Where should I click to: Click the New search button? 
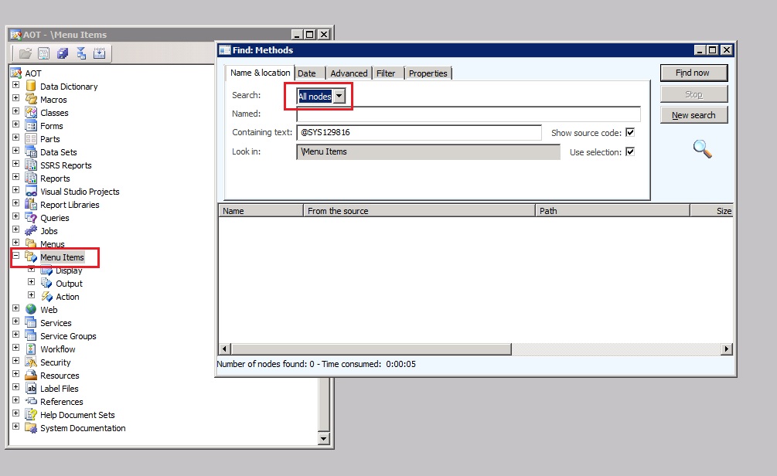click(694, 115)
